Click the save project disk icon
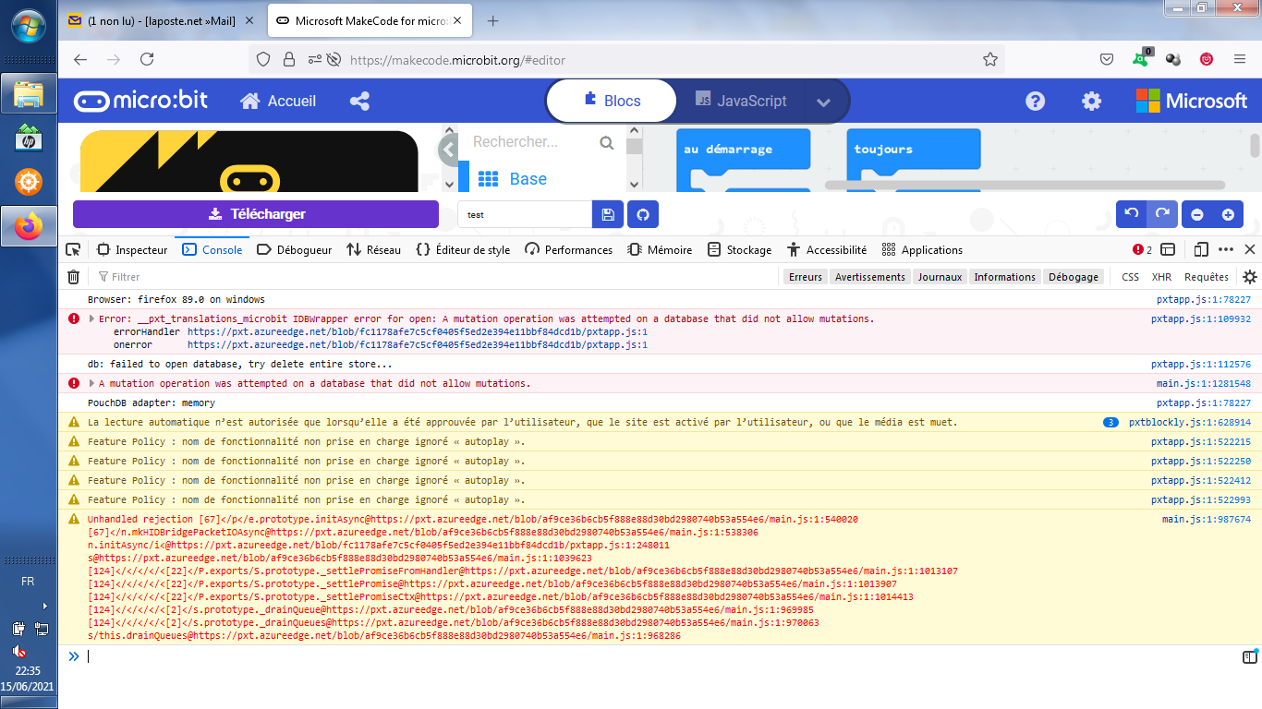This screenshot has width=1262, height=709. pos(608,214)
